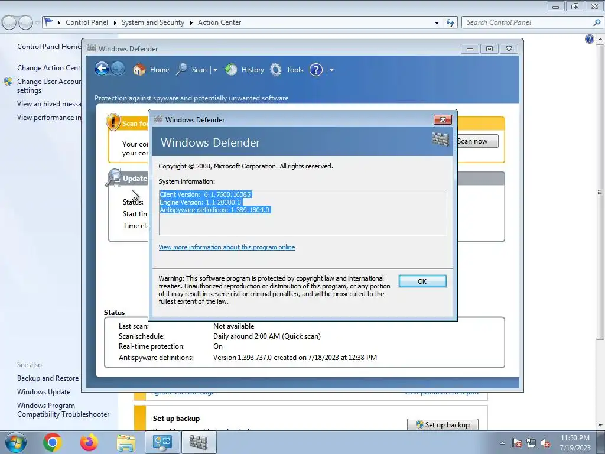Open View performance information link
Viewport: 605px width, 454px height.
49,118
